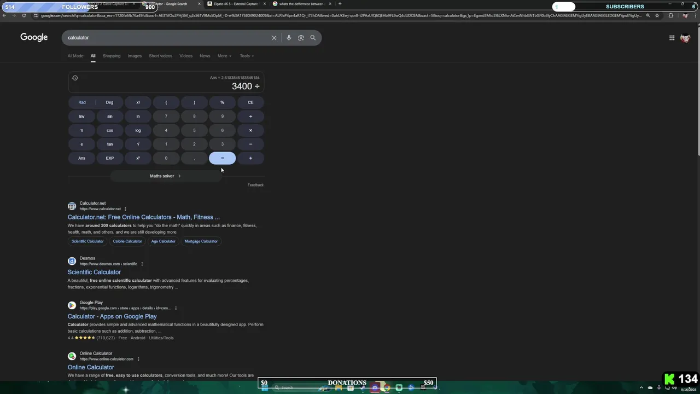700x394 pixels.
Task: Go back in the browser
Action: [x=4, y=15]
